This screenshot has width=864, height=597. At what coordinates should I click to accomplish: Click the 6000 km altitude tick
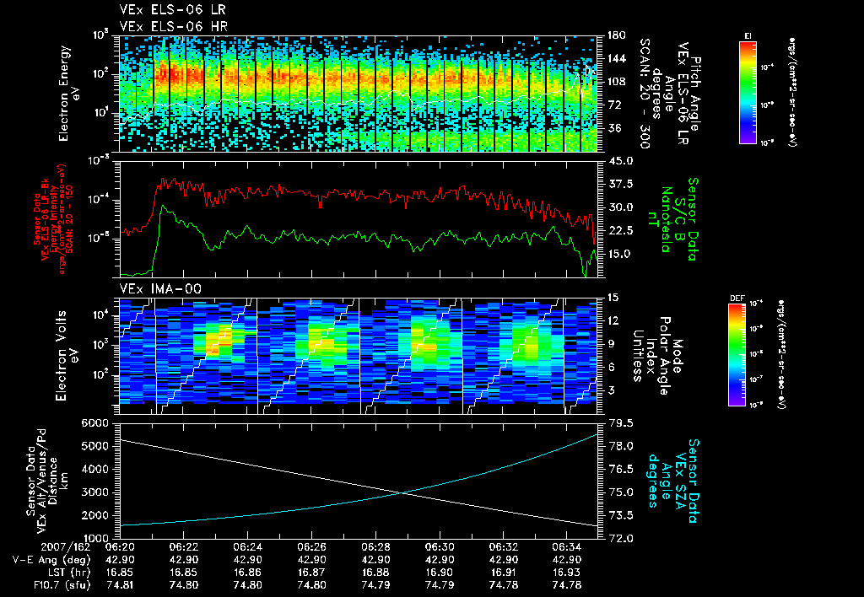[94, 423]
